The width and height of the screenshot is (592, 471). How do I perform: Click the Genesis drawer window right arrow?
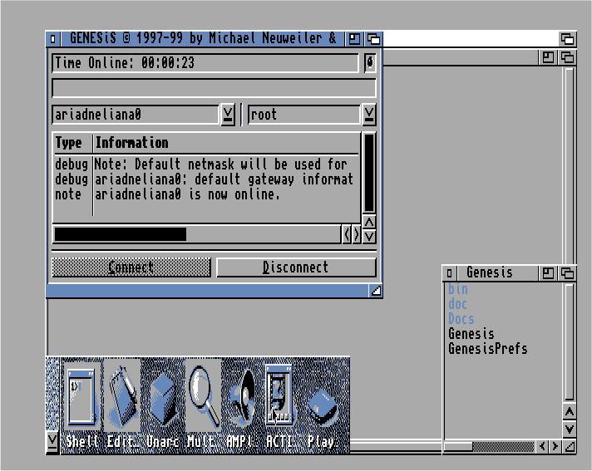coord(555,446)
